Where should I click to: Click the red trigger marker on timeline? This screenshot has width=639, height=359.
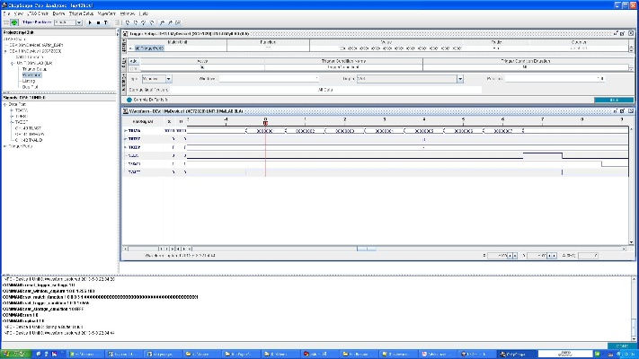pos(265,122)
